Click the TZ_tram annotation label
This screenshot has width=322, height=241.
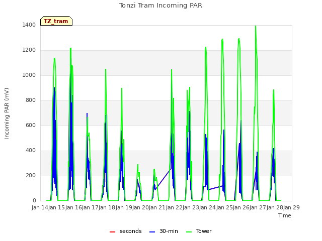56,21
